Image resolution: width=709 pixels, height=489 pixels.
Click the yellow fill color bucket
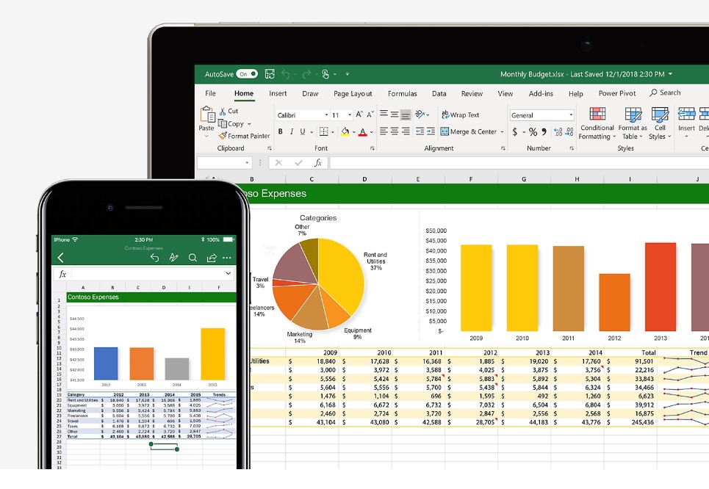pos(344,132)
